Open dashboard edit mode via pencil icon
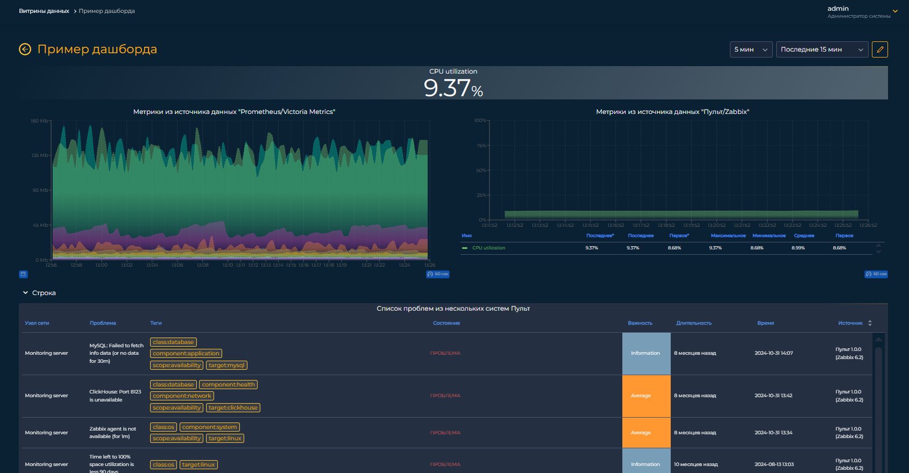909x473 pixels. coord(879,49)
